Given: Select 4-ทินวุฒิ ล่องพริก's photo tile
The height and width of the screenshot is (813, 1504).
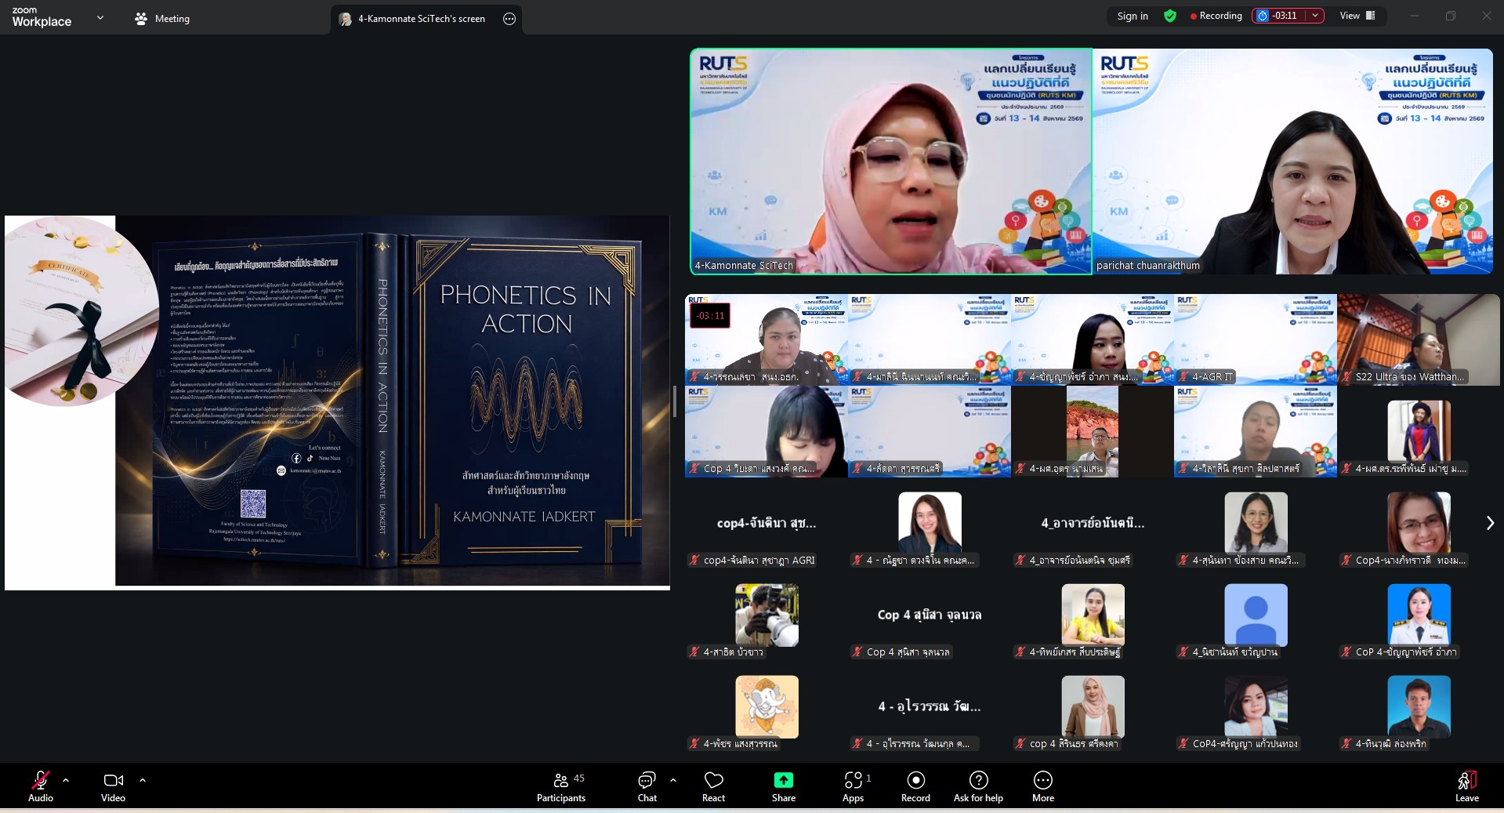Looking at the screenshot, I should click(x=1419, y=707).
